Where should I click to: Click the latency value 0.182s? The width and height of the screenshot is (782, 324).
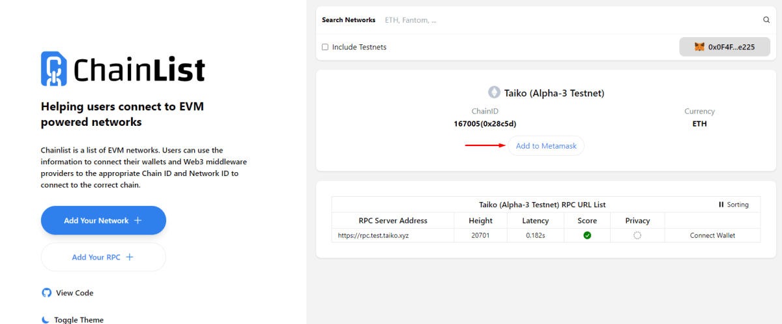536,235
